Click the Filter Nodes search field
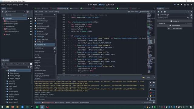The image size is (194, 109). click(x=17, y=12)
